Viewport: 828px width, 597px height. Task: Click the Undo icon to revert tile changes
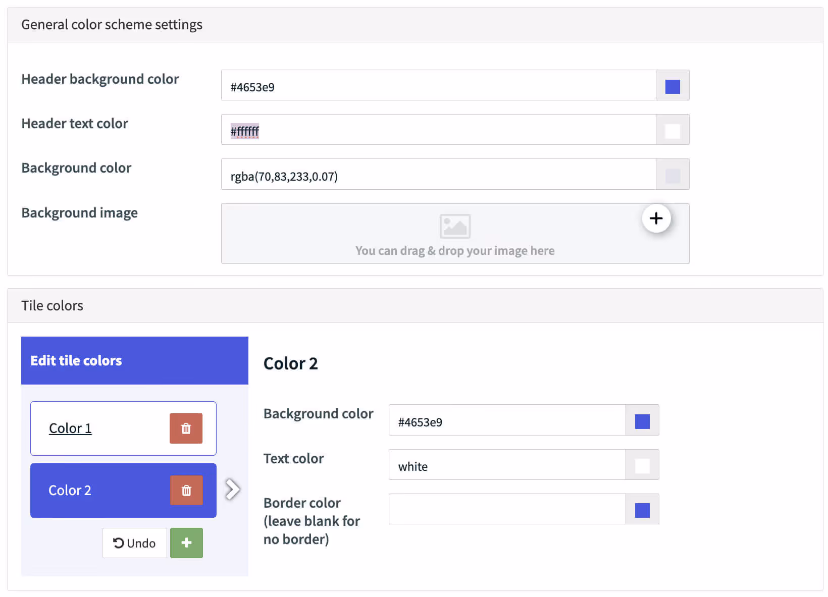(x=118, y=542)
